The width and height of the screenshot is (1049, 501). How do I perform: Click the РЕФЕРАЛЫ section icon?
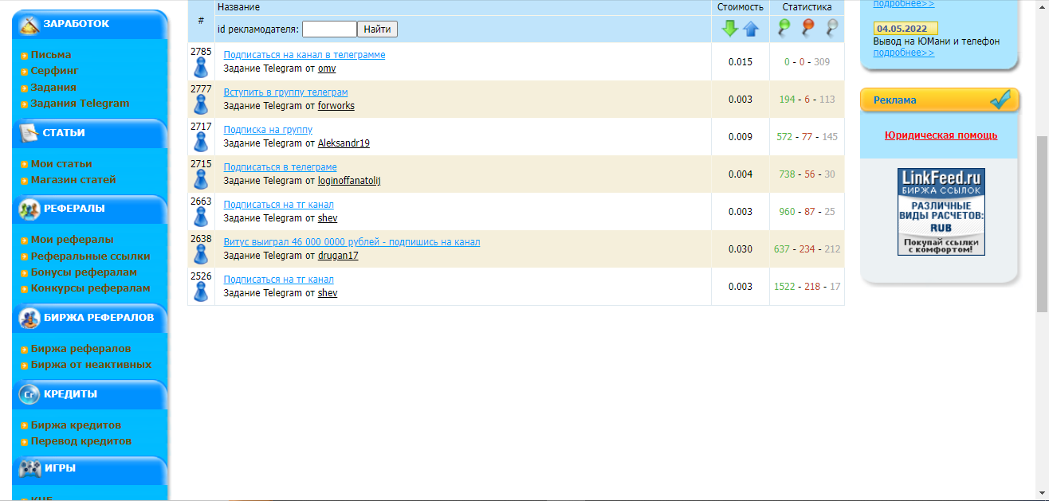pyautogui.click(x=29, y=209)
